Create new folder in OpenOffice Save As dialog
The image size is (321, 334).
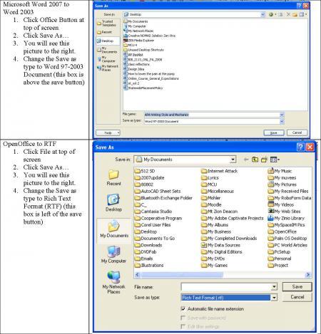coord(264,160)
